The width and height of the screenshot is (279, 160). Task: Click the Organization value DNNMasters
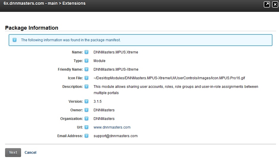(104, 118)
